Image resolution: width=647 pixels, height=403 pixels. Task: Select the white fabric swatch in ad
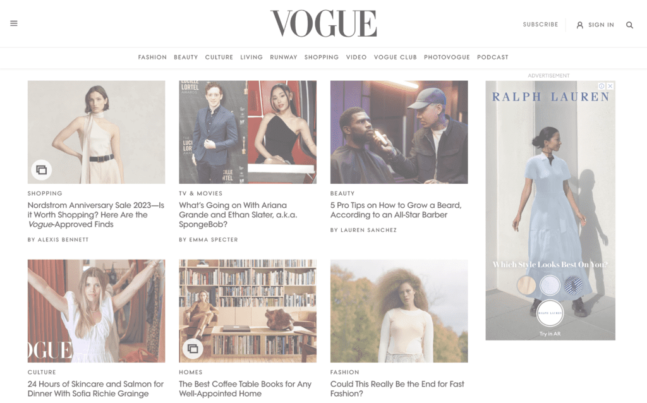(x=550, y=285)
